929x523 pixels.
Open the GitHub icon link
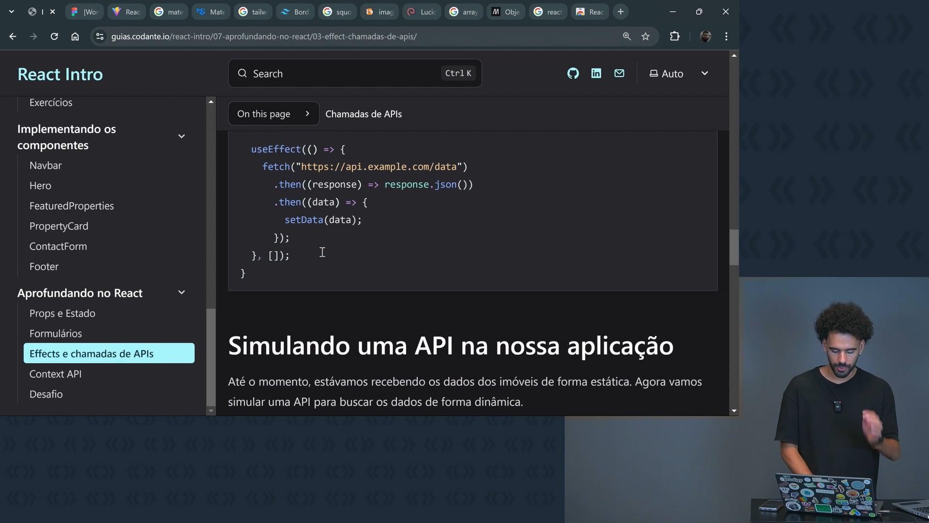[x=573, y=74]
